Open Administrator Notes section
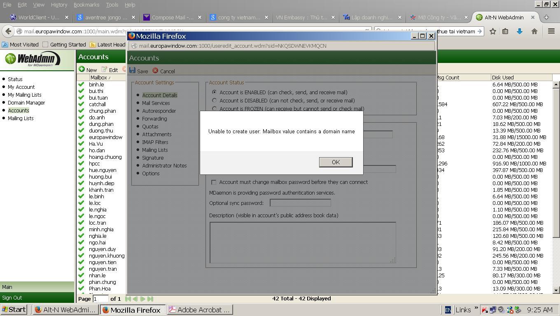This screenshot has height=316, width=560. (x=164, y=165)
